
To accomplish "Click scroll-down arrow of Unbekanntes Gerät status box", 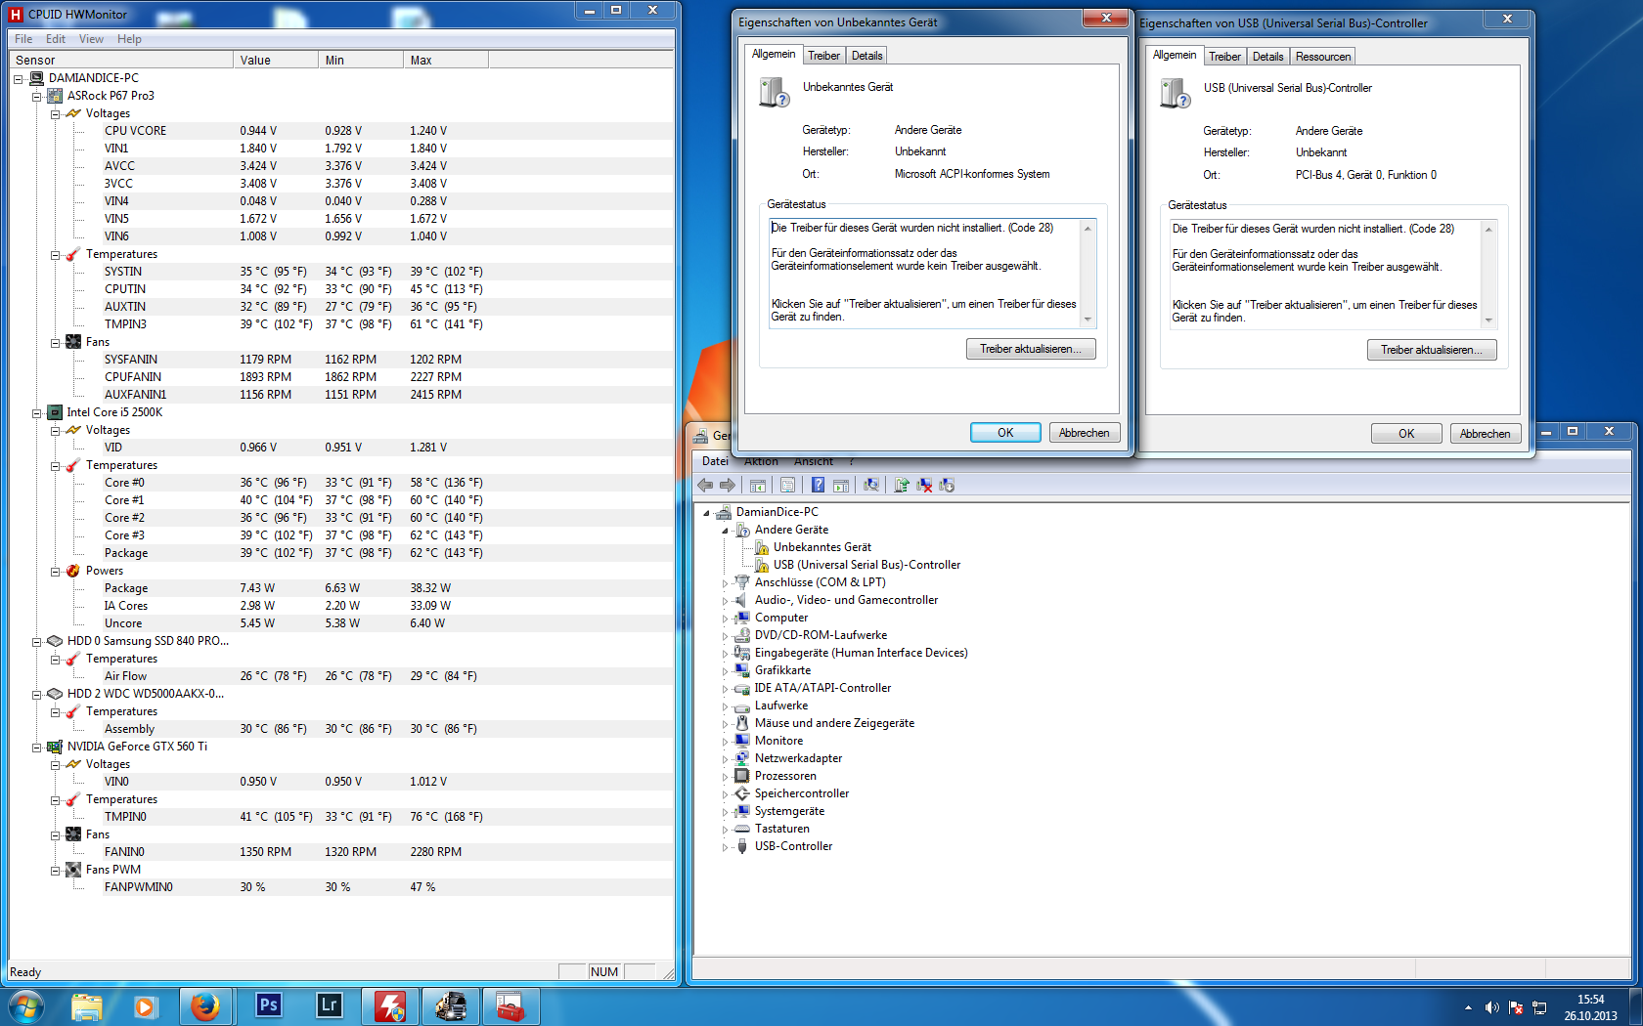I will tap(1088, 320).
